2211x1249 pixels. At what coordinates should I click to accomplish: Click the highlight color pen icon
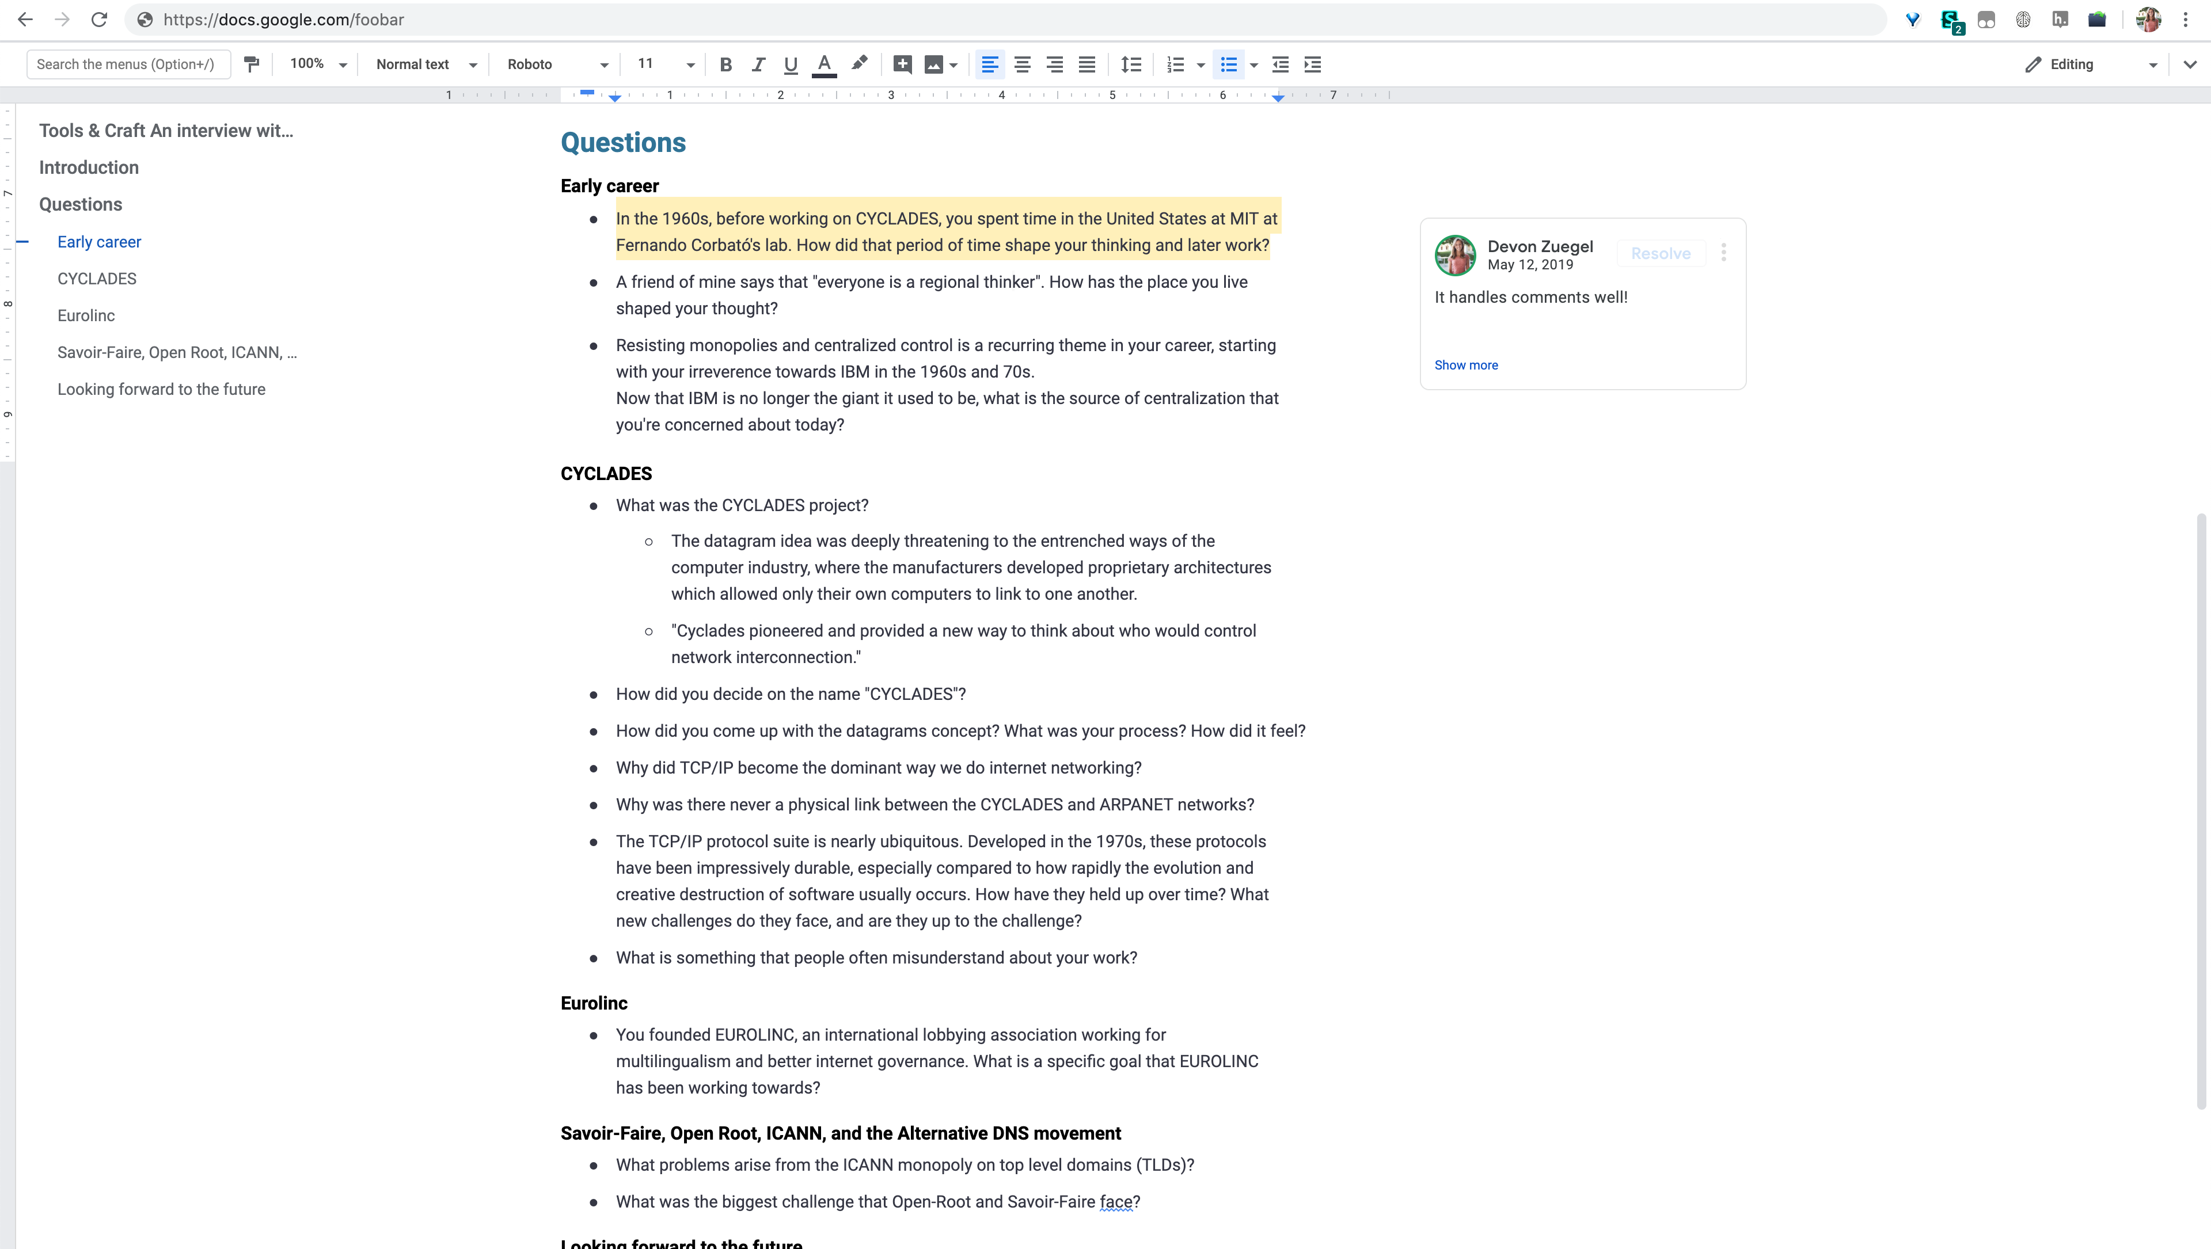point(858,63)
